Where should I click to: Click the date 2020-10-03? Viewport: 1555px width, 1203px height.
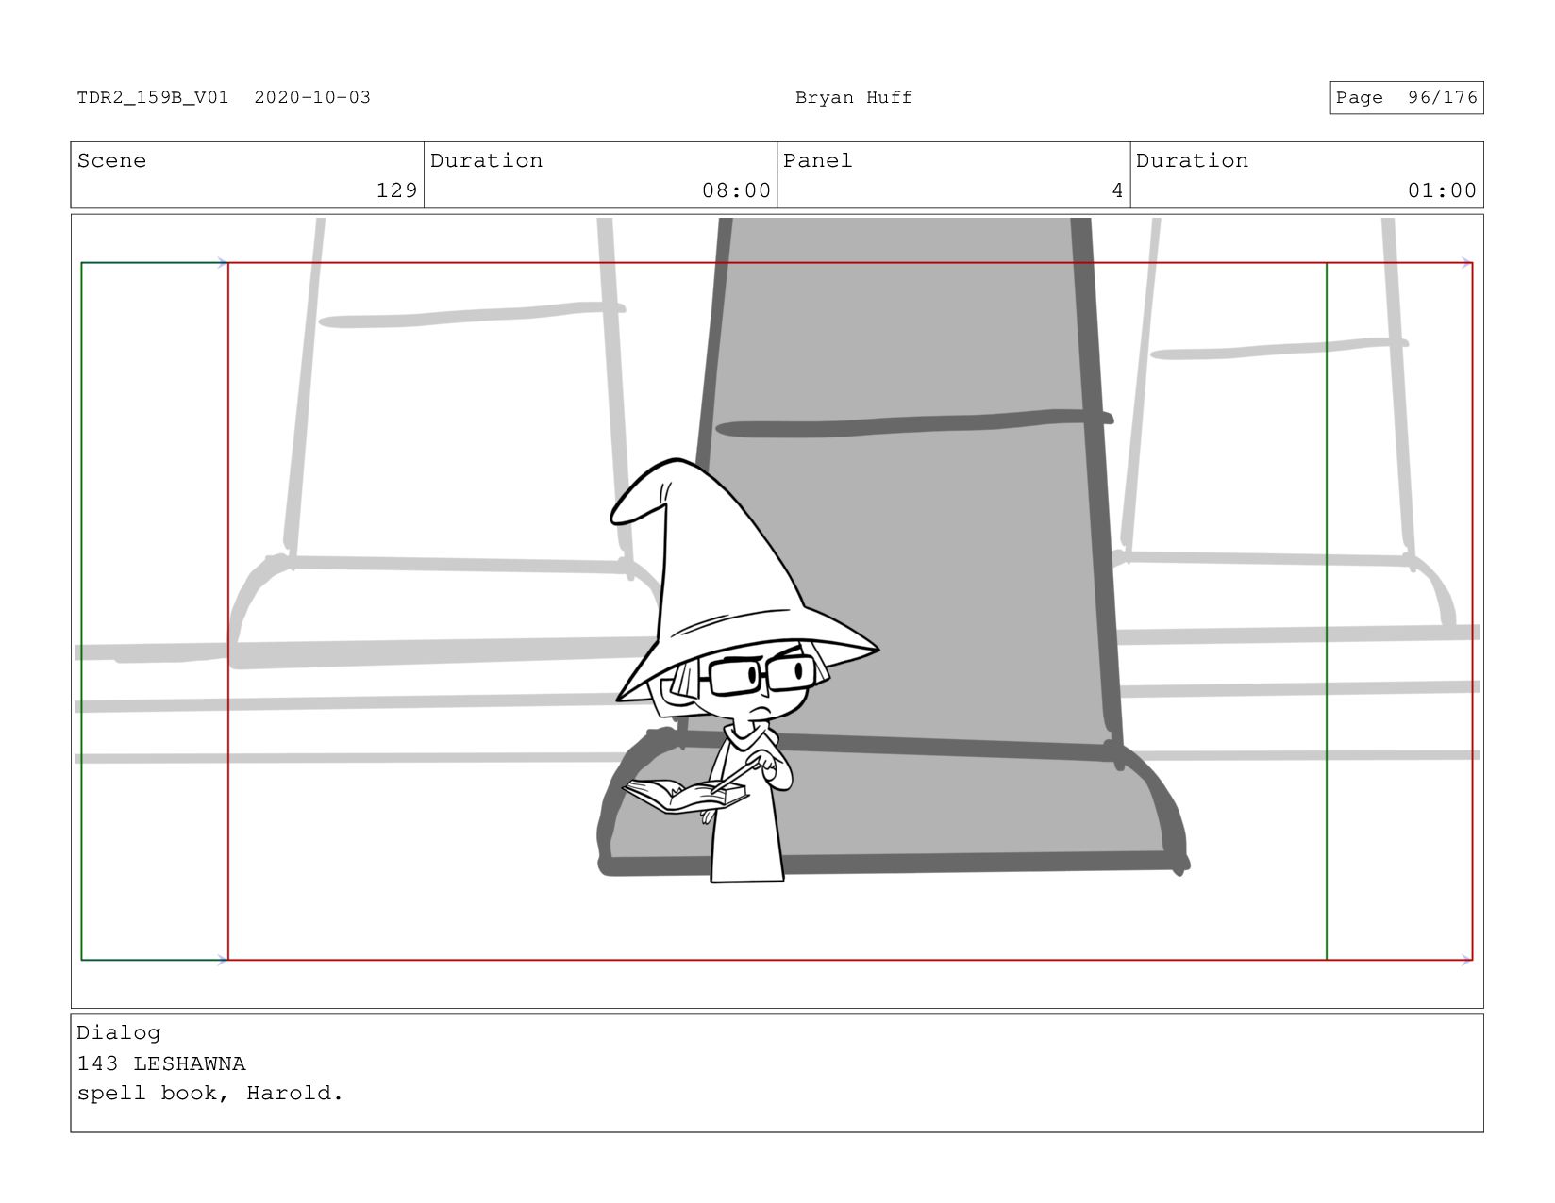312,97
